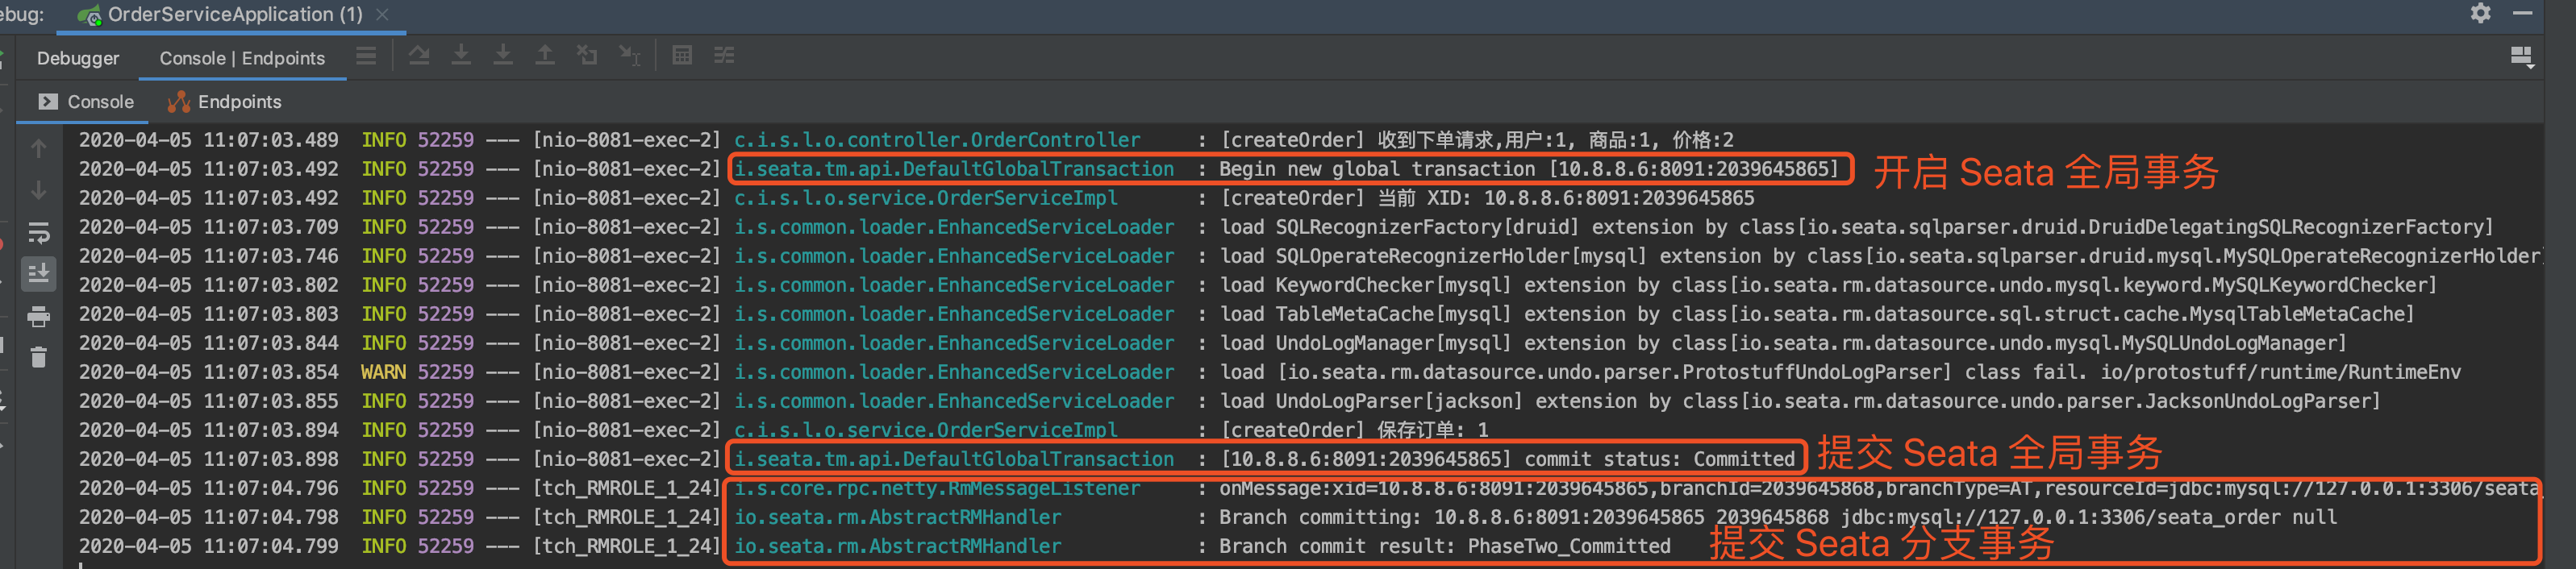Viewport: 2576px width, 569px height.
Task: Click the '[tch_RMROLE_1_24]' thread name at 11:07:04.796
Action: (x=626, y=488)
